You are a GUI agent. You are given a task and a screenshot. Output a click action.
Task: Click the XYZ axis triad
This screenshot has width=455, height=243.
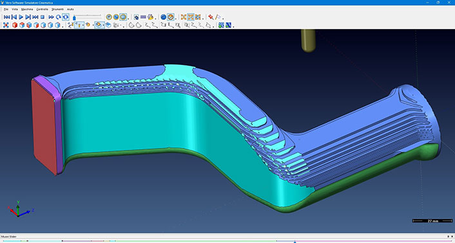click(20, 209)
